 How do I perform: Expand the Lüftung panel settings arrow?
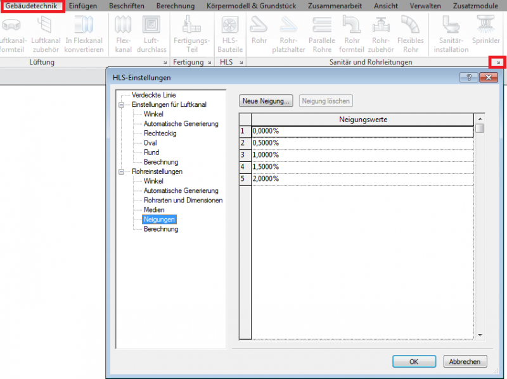[165, 63]
